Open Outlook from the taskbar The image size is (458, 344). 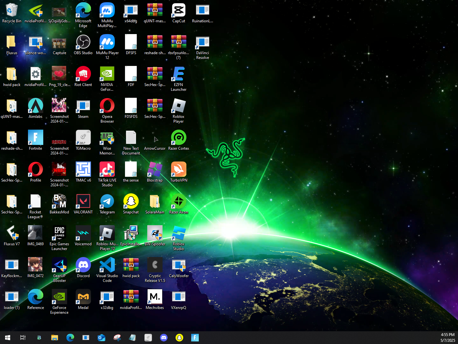[x=101, y=338]
